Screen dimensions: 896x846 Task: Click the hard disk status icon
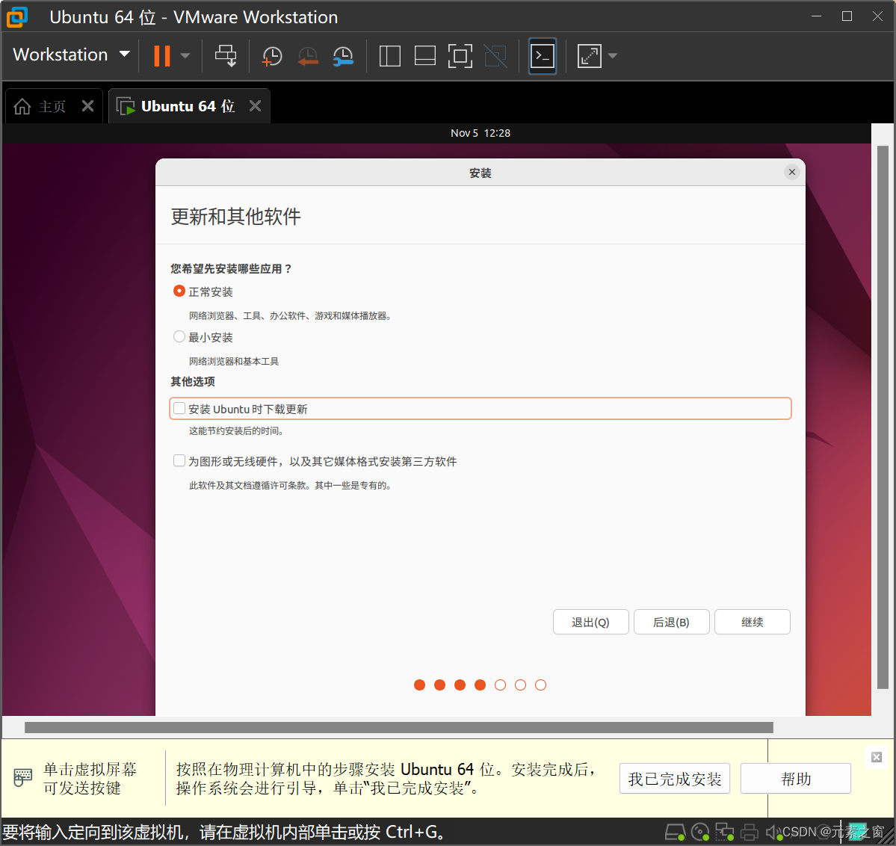click(x=675, y=833)
